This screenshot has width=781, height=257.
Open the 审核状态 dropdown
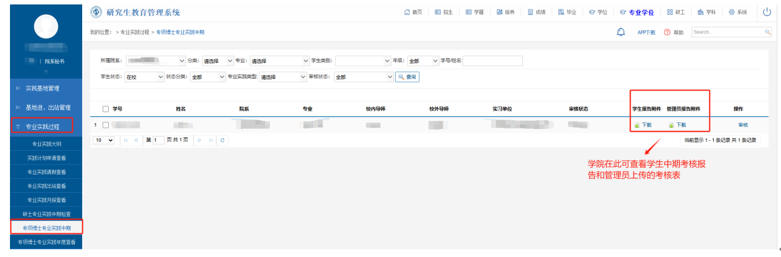pos(364,77)
